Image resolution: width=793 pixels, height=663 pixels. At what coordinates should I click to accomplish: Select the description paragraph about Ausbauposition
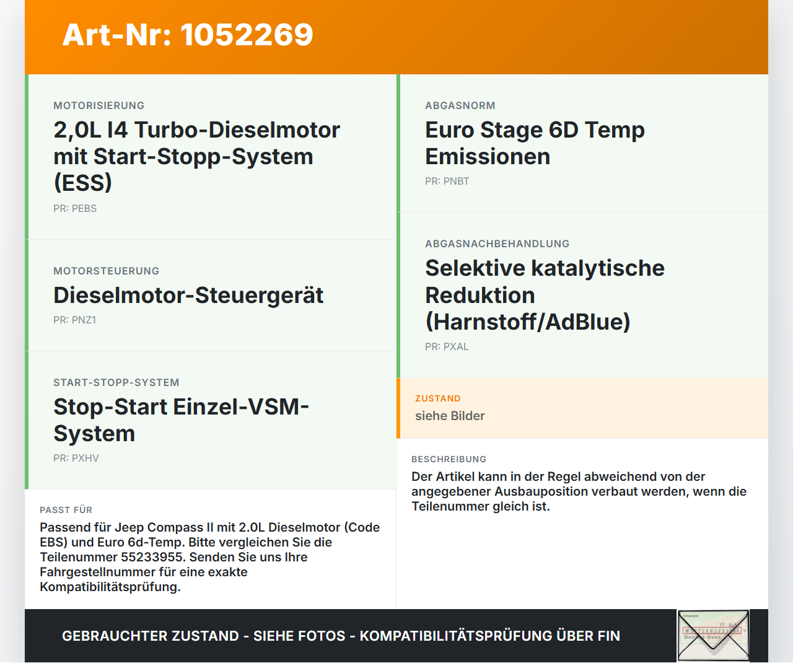(x=579, y=491)
